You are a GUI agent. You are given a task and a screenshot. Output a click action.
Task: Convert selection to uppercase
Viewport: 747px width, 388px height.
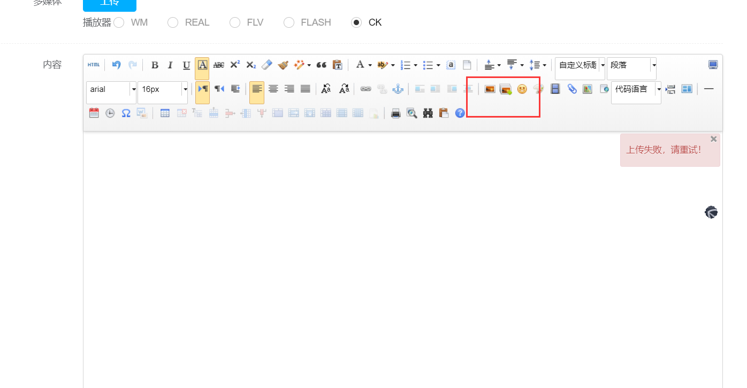(x=326, y=89)
